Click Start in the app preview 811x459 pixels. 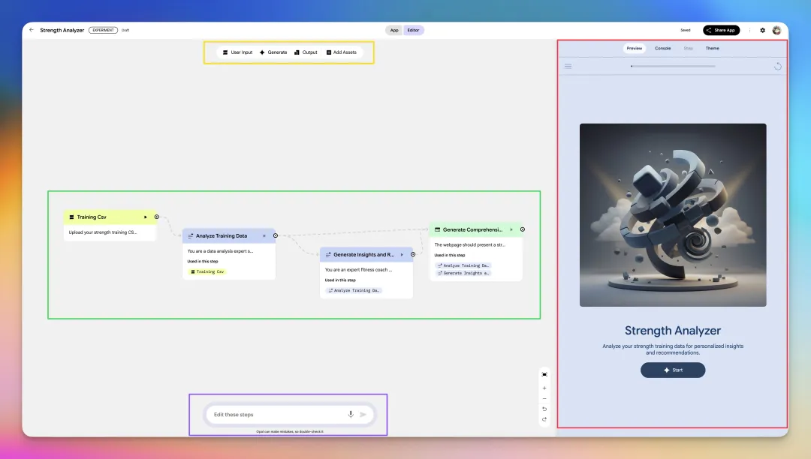click(x=673, y=370)
